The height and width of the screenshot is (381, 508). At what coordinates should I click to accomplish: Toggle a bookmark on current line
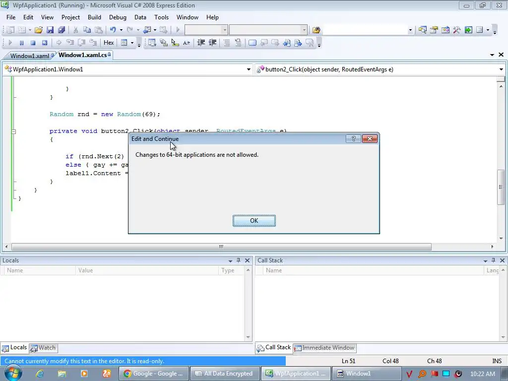pos(253,43)
